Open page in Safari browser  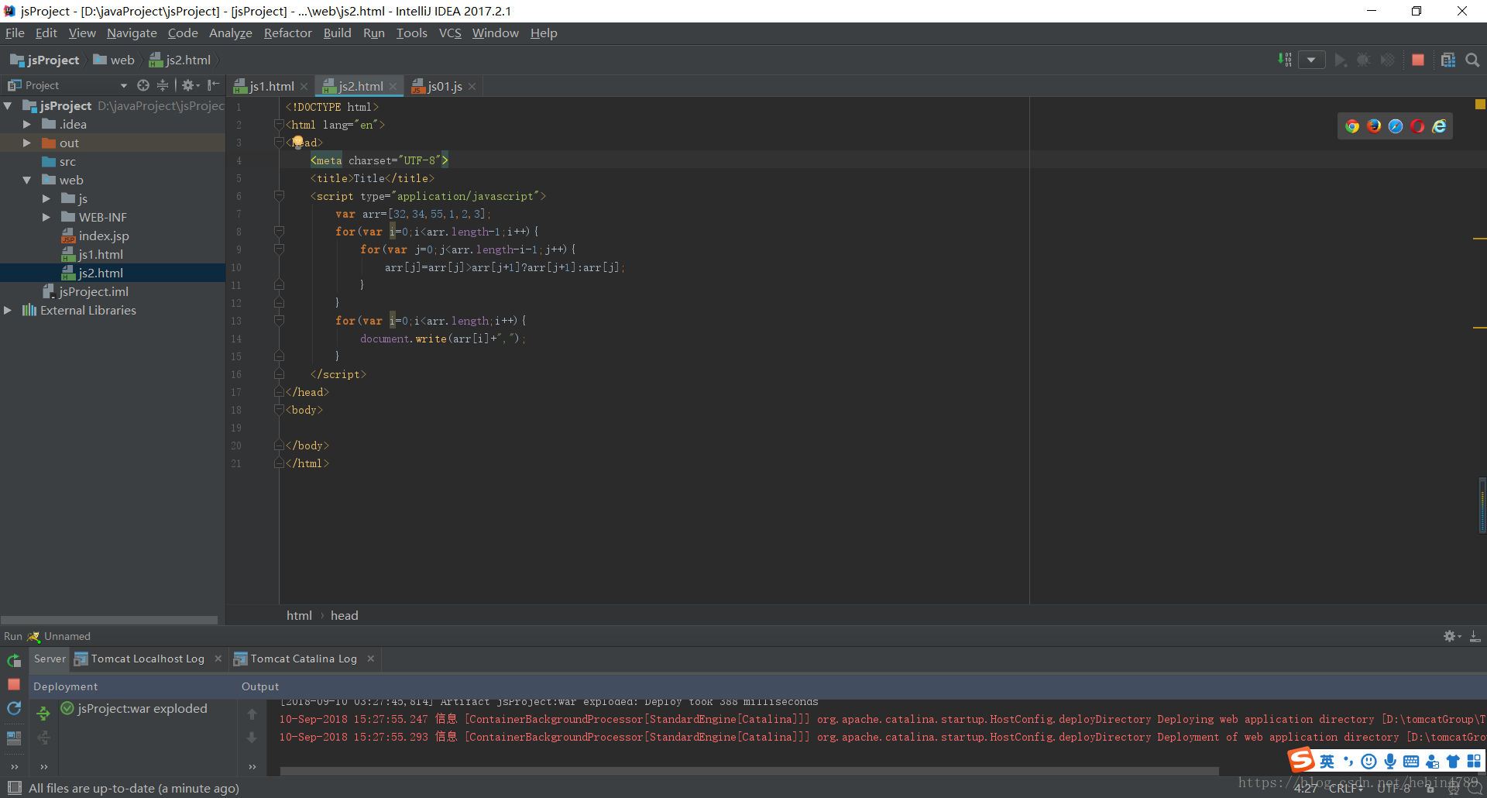[x=1396, y=126]
